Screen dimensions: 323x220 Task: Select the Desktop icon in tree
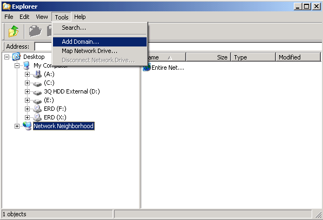click(16, 57)
